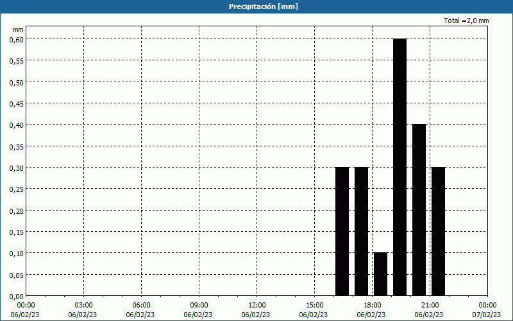Viewport: 513px width, 321px height.
Task: Click the "Total =2,0 mm" summary label
Action: point(466,21)
